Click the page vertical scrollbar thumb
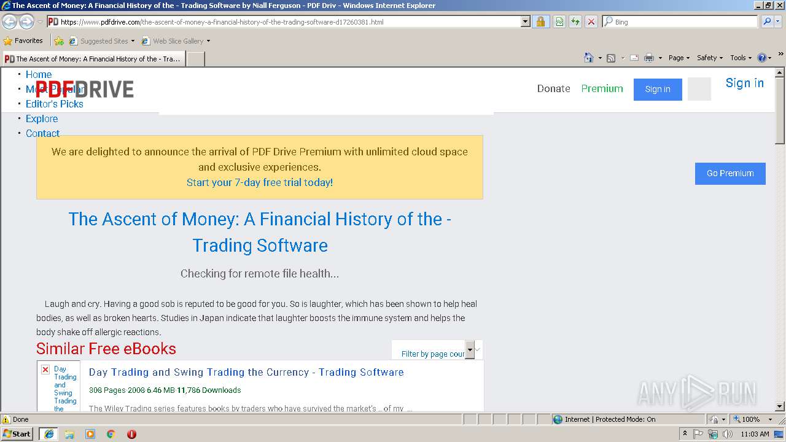 tap(780, 112)
